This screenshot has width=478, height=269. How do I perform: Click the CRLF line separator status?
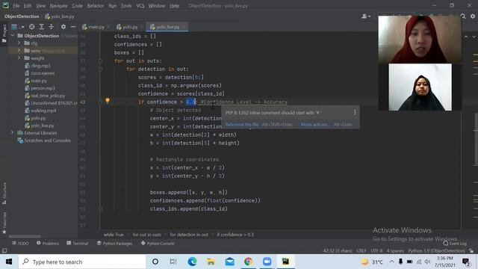coord(361,251)
